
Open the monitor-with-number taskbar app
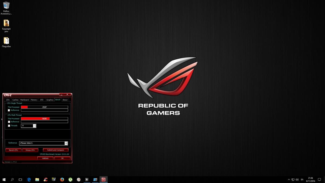click(54, 179)
